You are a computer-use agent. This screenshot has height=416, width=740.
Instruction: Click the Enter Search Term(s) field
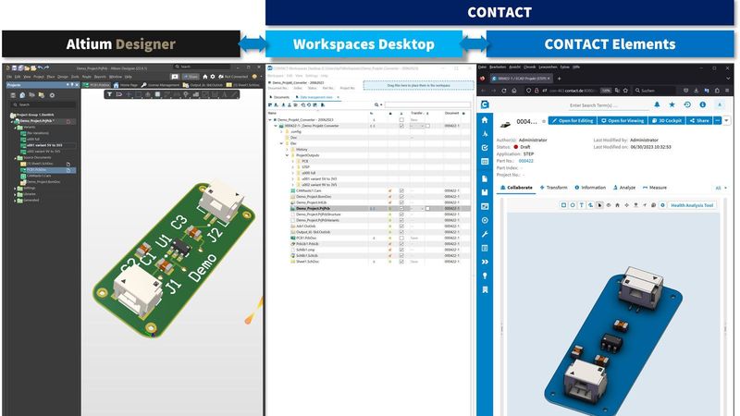coord(607,105)
